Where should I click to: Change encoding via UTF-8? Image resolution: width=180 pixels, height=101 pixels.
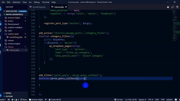click(150, 100)
